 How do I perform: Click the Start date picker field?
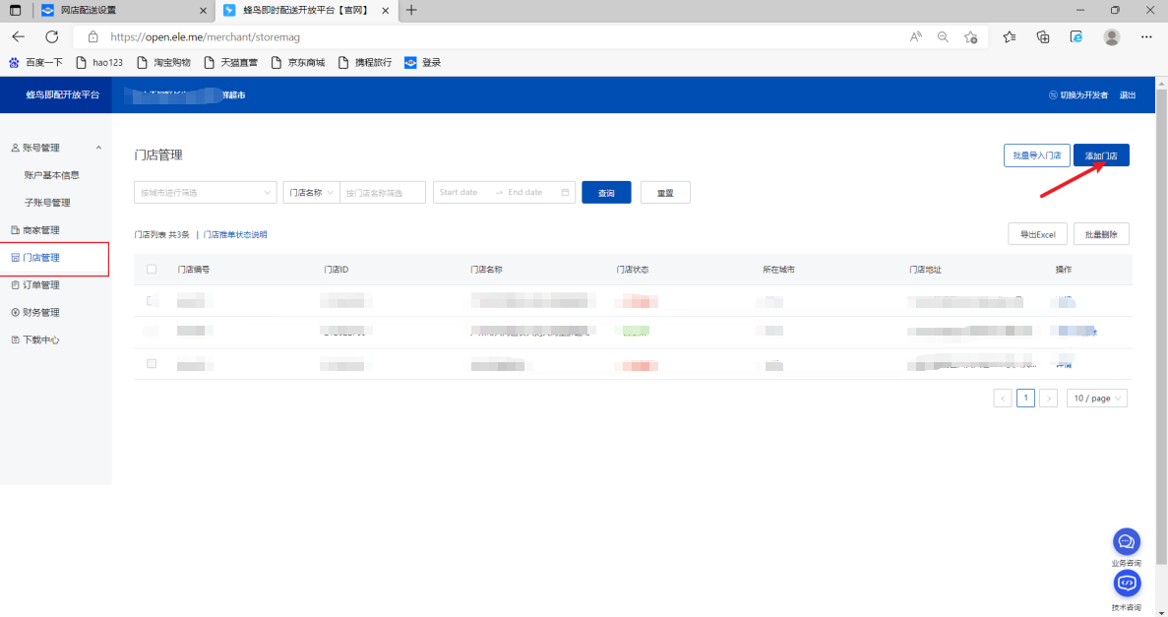coord(461,192)
